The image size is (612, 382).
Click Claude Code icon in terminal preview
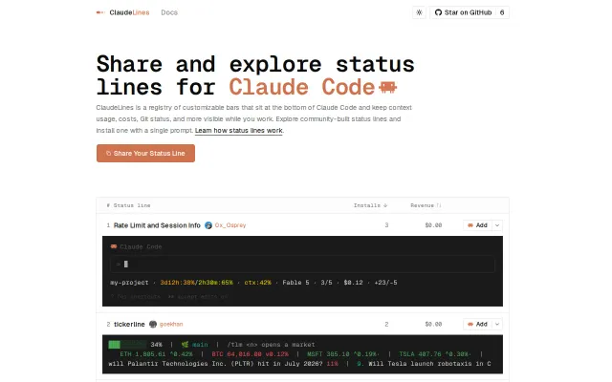pos(114,246)
